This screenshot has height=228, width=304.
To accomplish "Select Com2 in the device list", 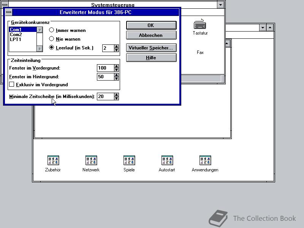I will tap(23, 35).
